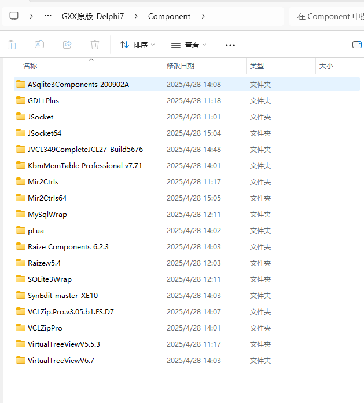
Task: Select the VCLZipPro folder name
Action: [45, 328]
